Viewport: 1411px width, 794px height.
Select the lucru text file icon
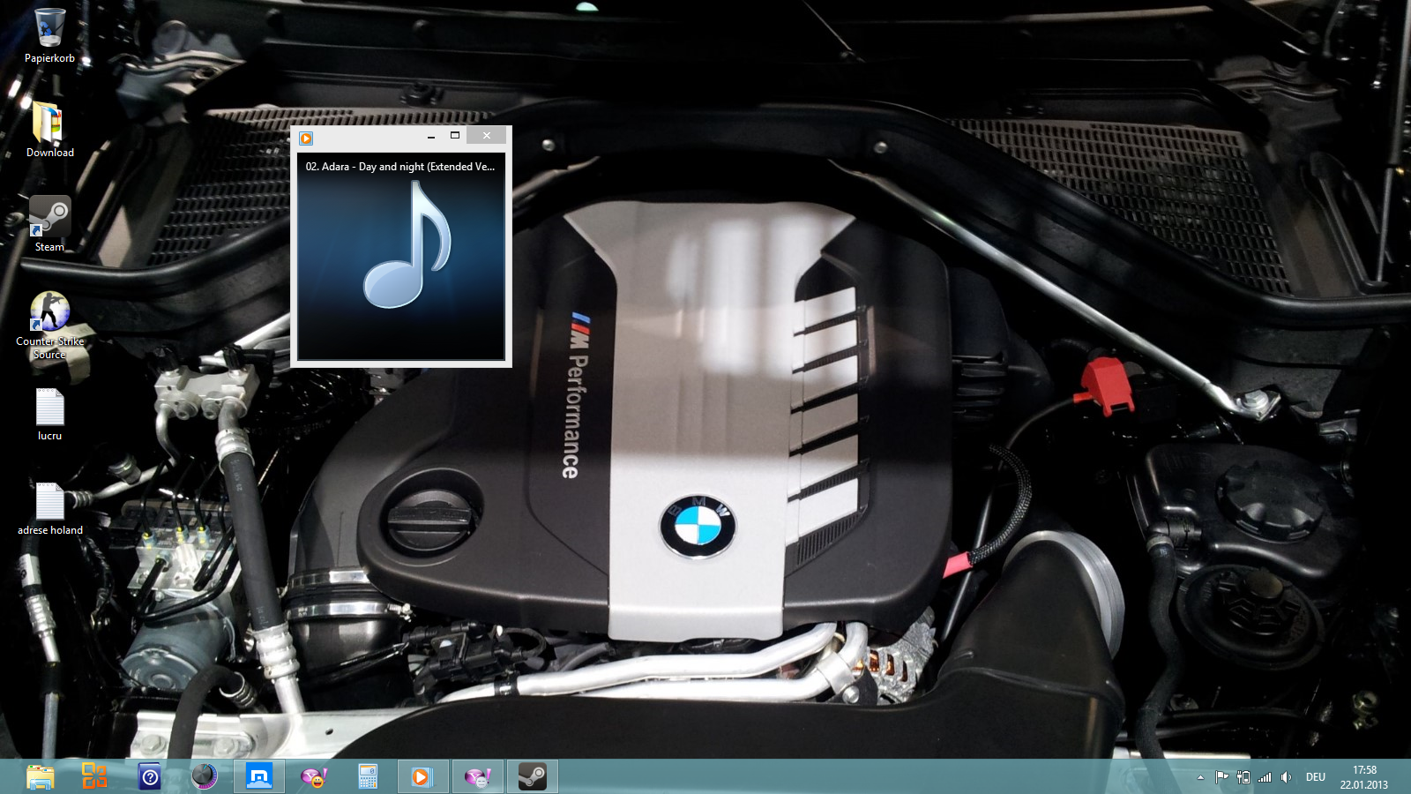coord(49,415)
